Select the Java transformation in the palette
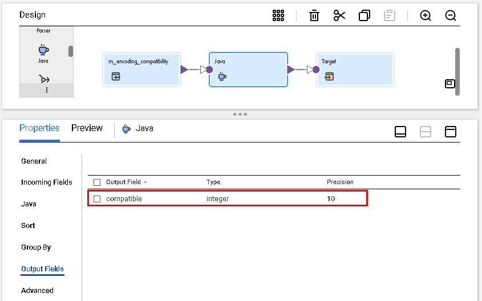Viewport: 482px width, 301px height. click(x=43, y=53)
